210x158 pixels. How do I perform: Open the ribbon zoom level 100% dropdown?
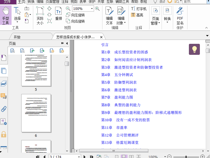click(92, 9)
